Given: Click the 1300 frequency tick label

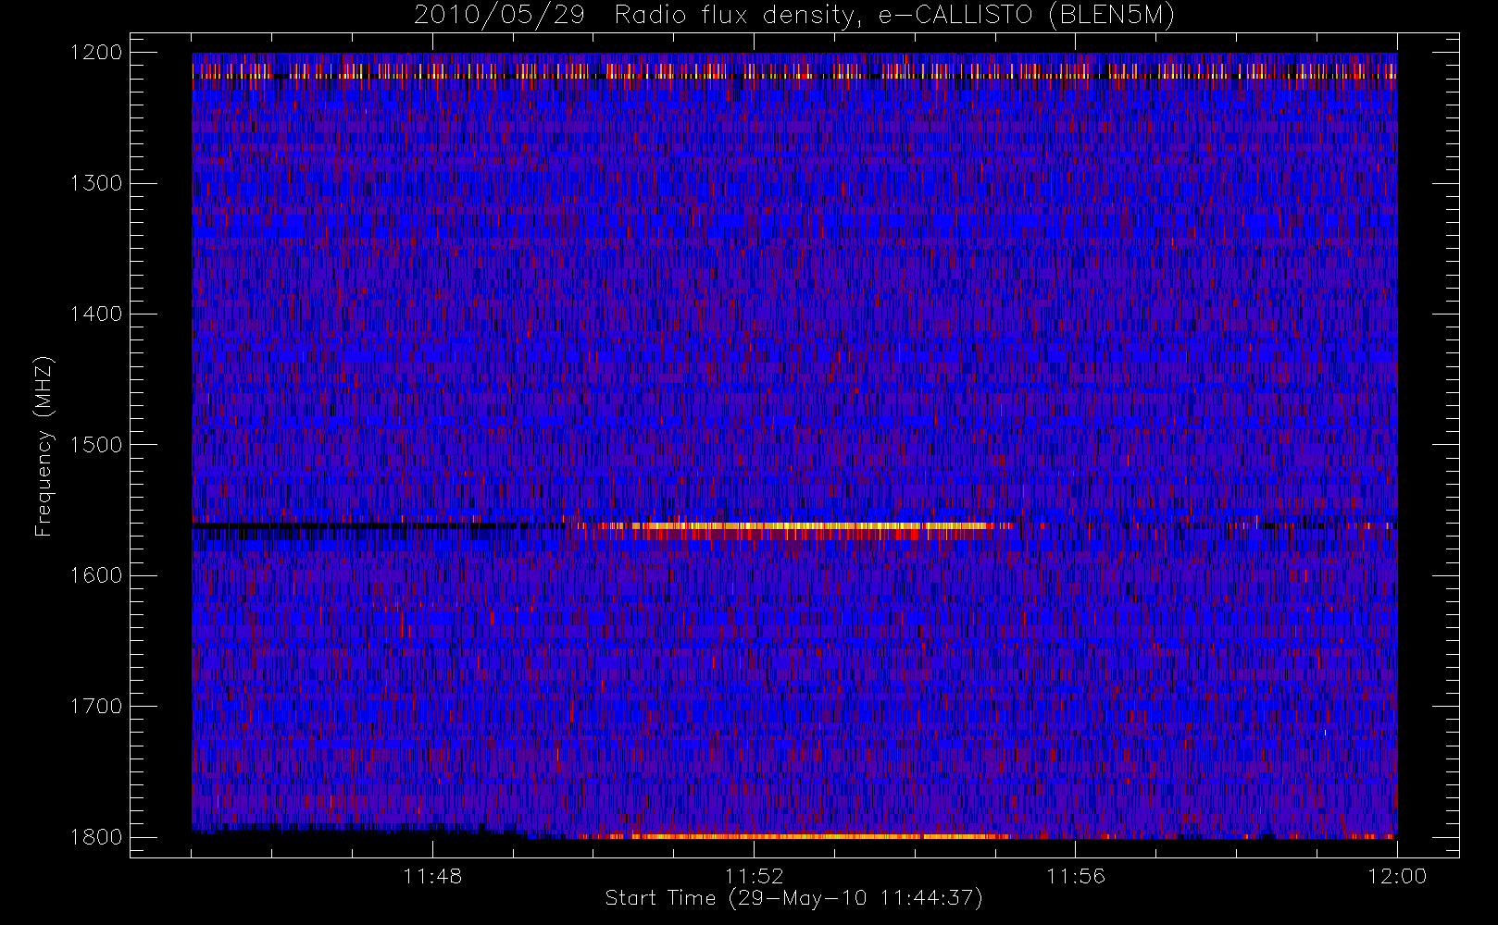Looking at the screenshot, I should click(96, 183).
